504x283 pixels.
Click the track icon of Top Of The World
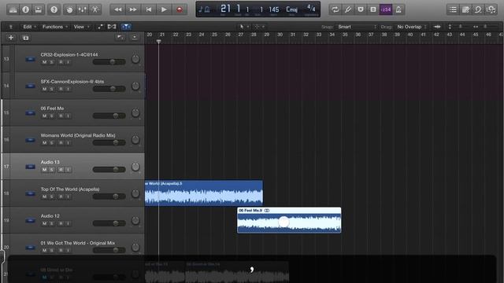[30, 193]
